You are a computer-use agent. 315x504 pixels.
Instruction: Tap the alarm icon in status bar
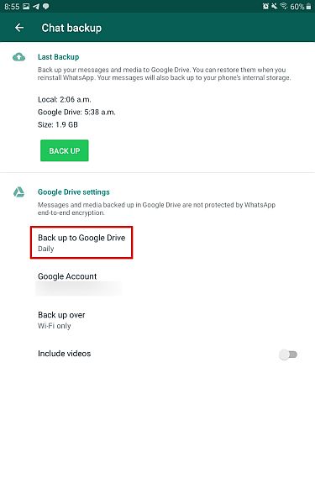[x=265, y=6]
